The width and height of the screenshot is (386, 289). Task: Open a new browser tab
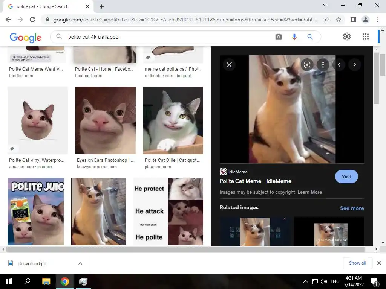(102, 6)
